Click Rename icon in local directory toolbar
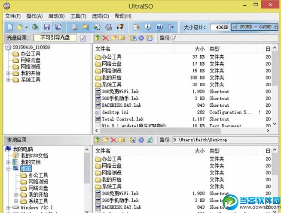This screenshot has height=213, width=281. [122, 140]
